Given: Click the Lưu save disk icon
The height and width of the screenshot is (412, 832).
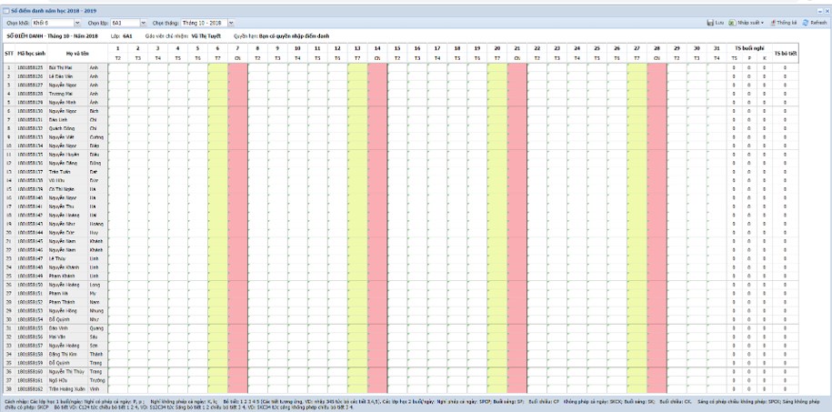Looking at the screenshot, I should click(x=709, y=22).
